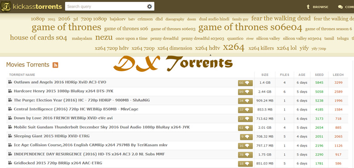
Task: Open comments bubble for Hardcore Henry
Action: coord(245,92)
